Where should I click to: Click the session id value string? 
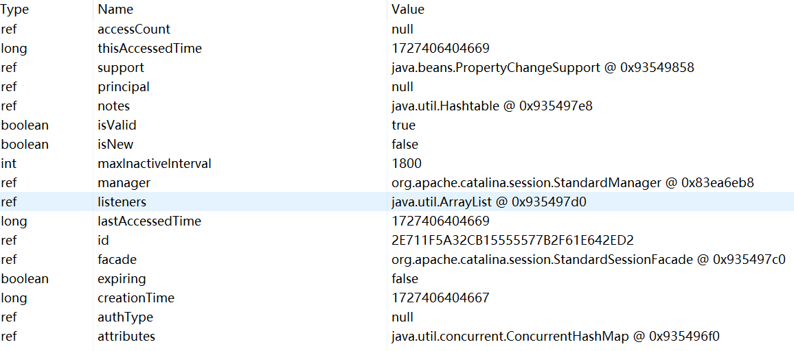(x=512, y=241)
